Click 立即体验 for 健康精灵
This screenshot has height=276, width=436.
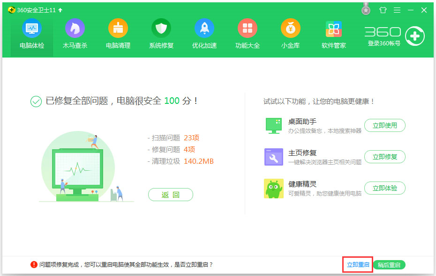[385, 188]
